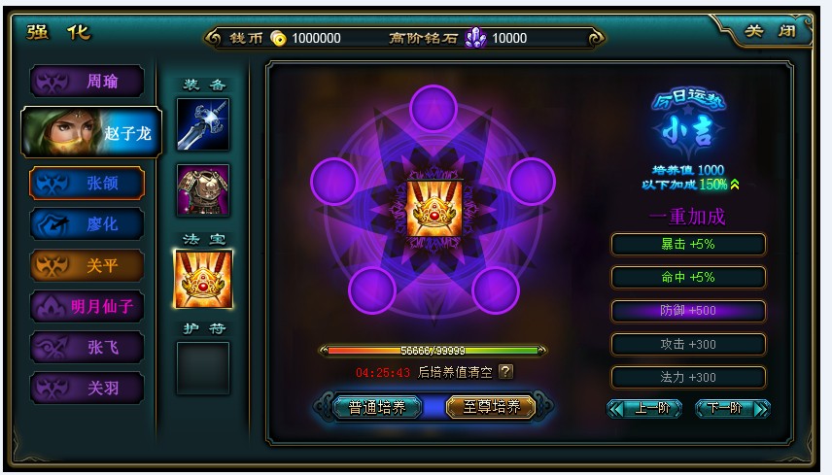This screenshot has width=832, height=475.
Task: Click the gold coin 钱币 icon
Action: click(278, 38)
